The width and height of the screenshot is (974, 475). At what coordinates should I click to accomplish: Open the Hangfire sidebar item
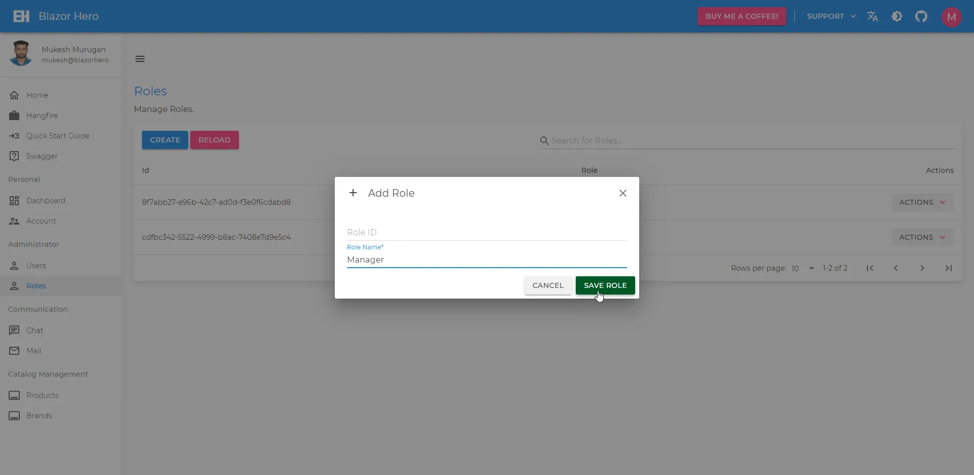point(41,115)
